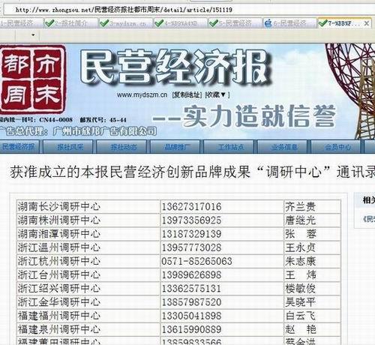Expand the 收藏▼ dropdown in the banner

[216, 94]
